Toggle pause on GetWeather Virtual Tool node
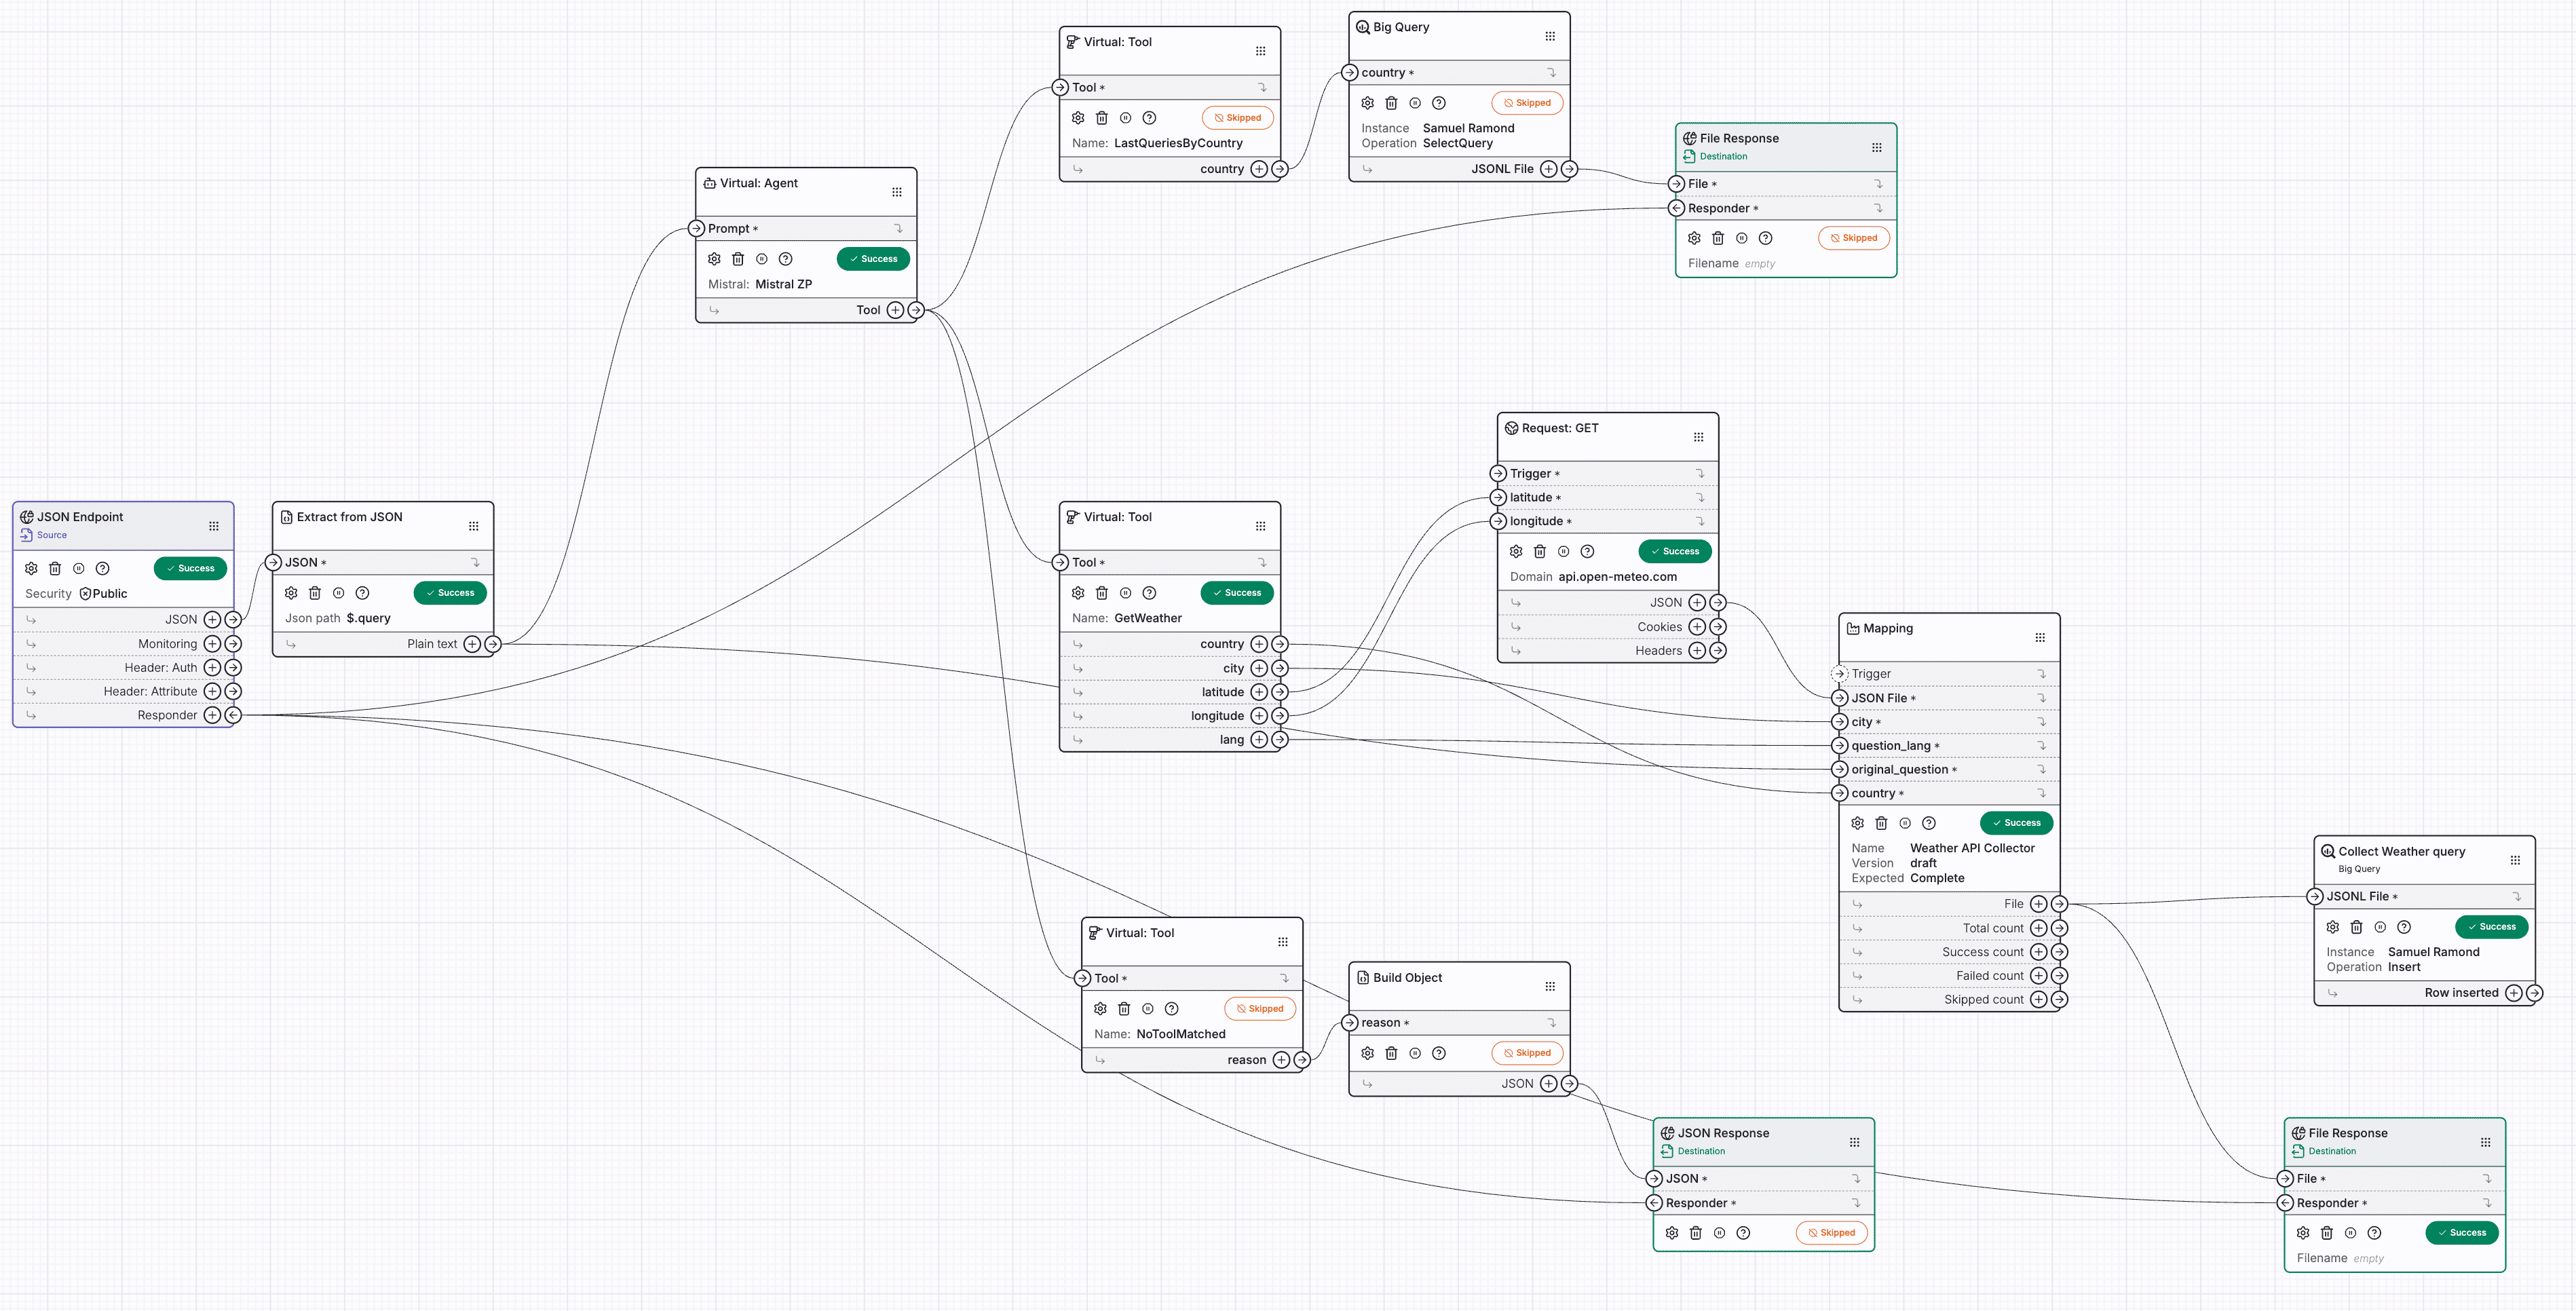The width and height of the screenshot is (2576, 1311). point(1126,593)
